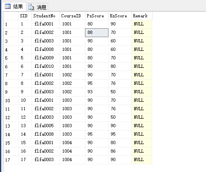The image size is (206, 172).
Task: Click KsScore cell 90 in row 13
Action: (120, 126)
